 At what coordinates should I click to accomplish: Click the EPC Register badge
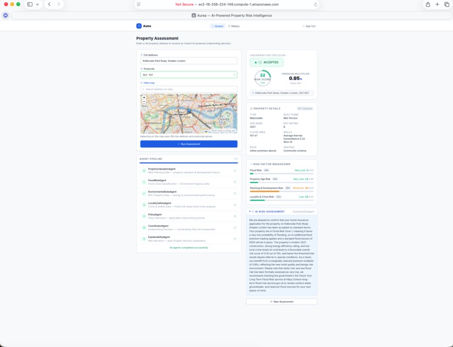coord(305,108)
